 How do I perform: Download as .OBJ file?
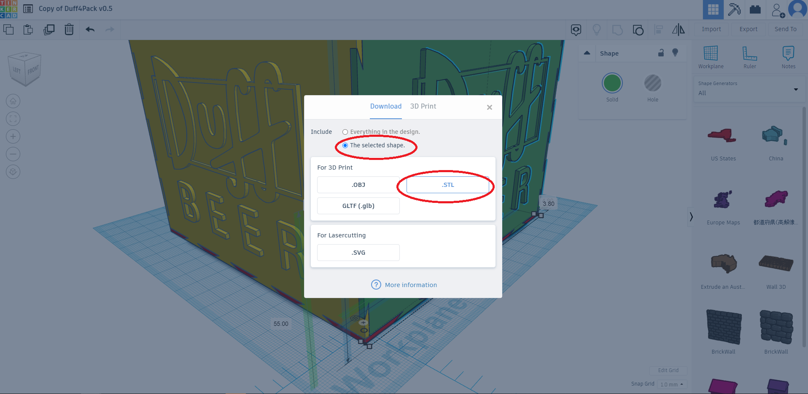(358, 185)
